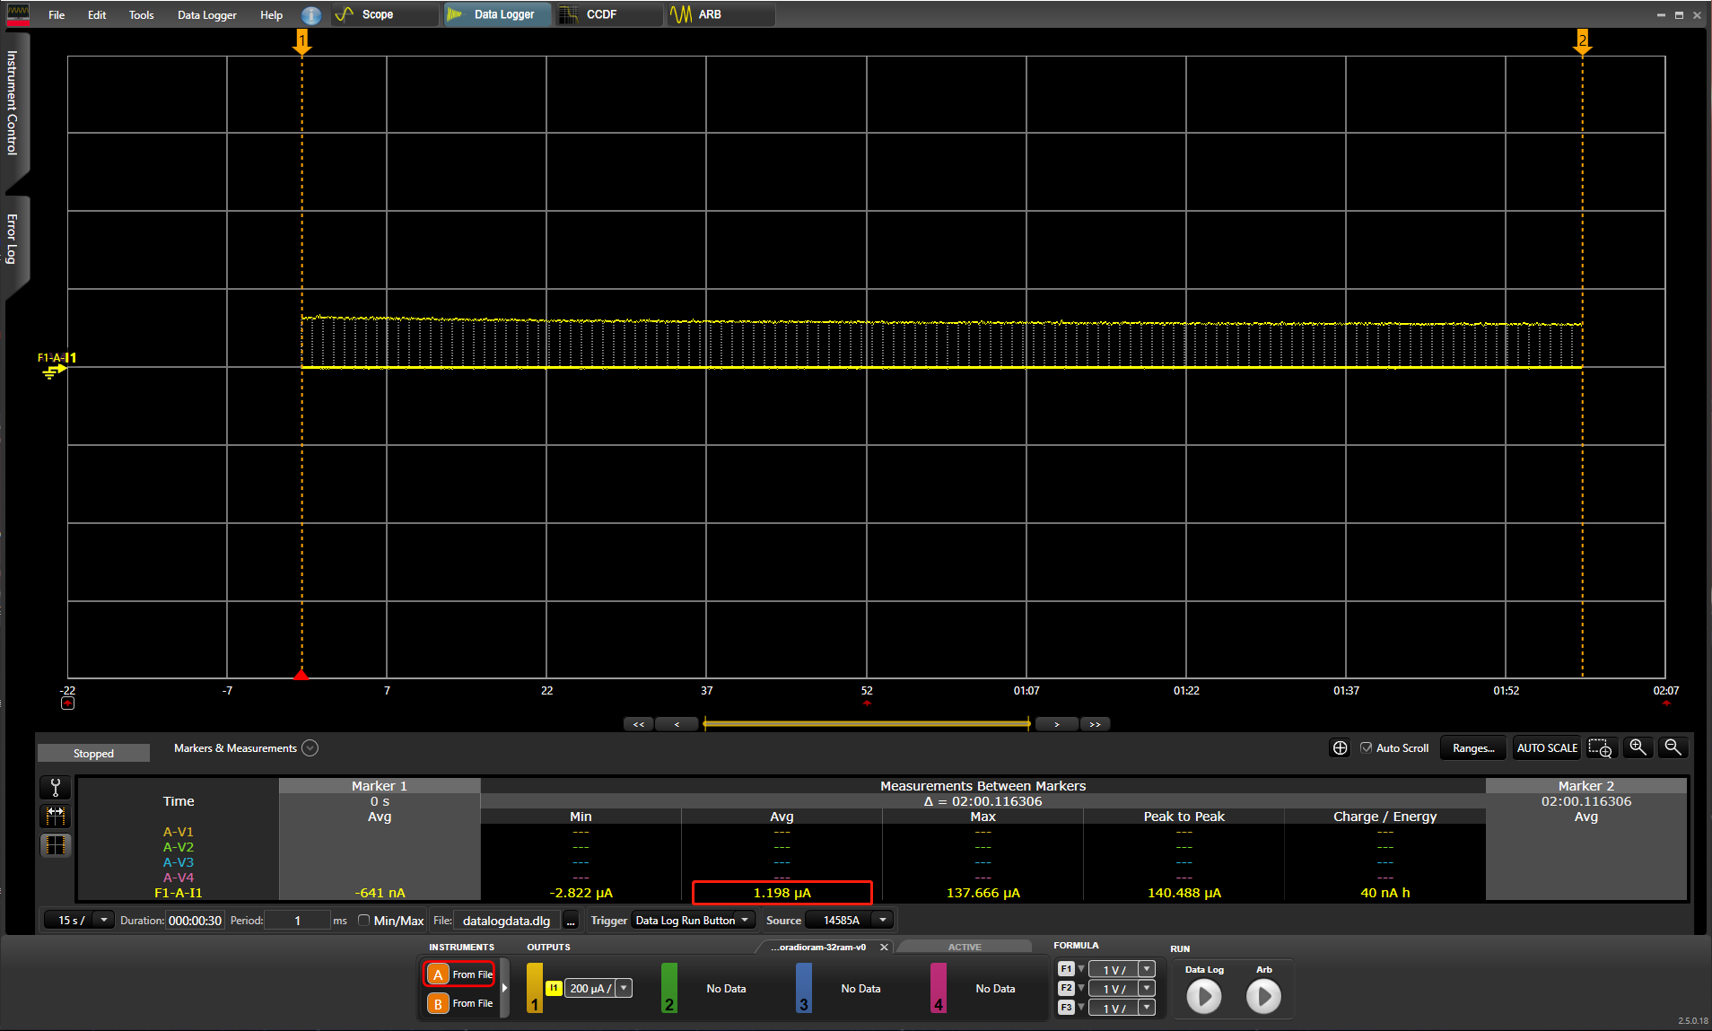Select marker 2 handle at top of graph
Screen dimensions: 1712x1031
click(x=1583, y=41)
